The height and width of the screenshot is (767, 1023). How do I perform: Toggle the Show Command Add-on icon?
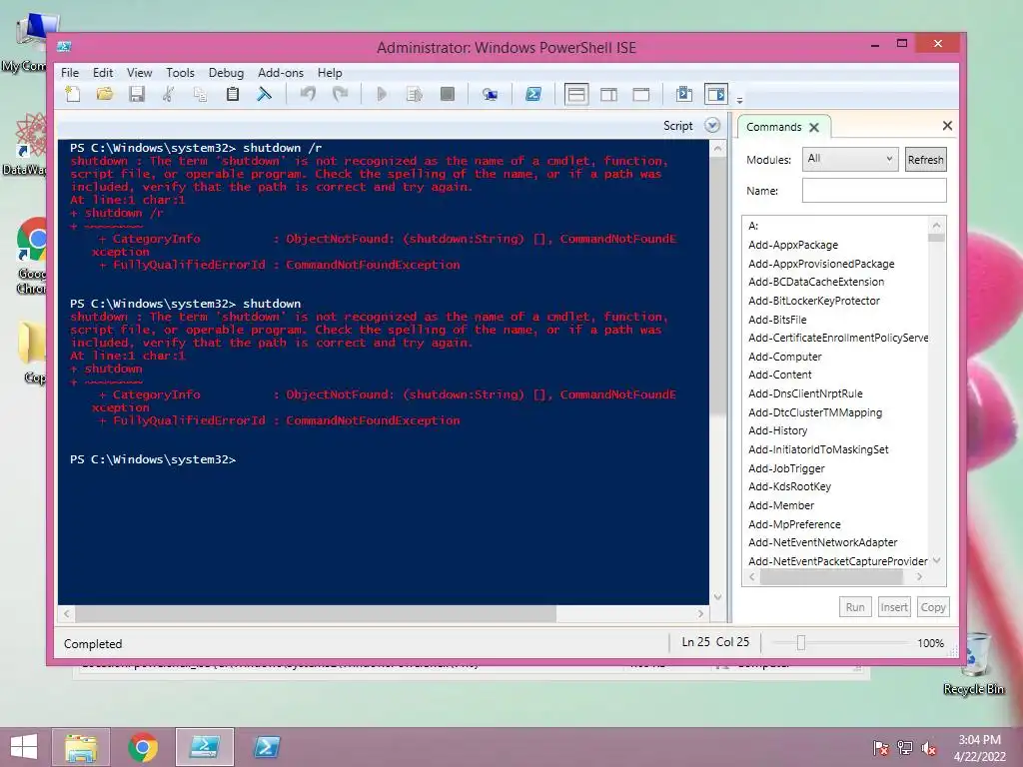pos(715,95)
